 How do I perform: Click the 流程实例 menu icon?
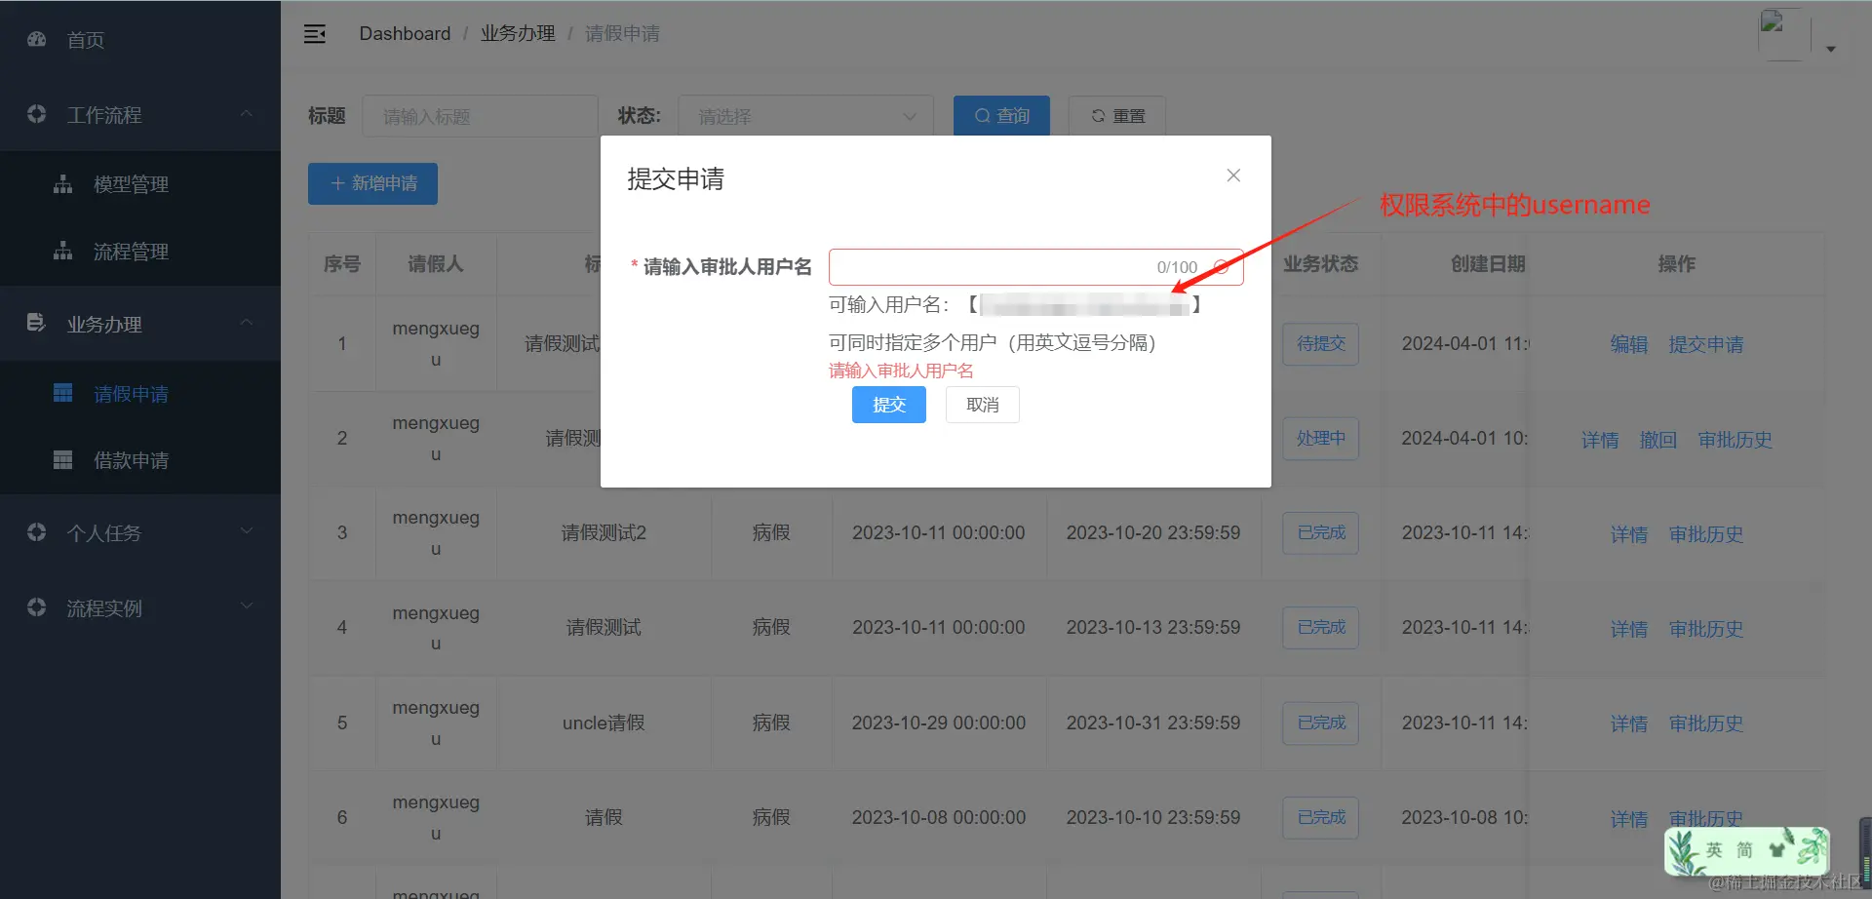click(x=37, y=606)
